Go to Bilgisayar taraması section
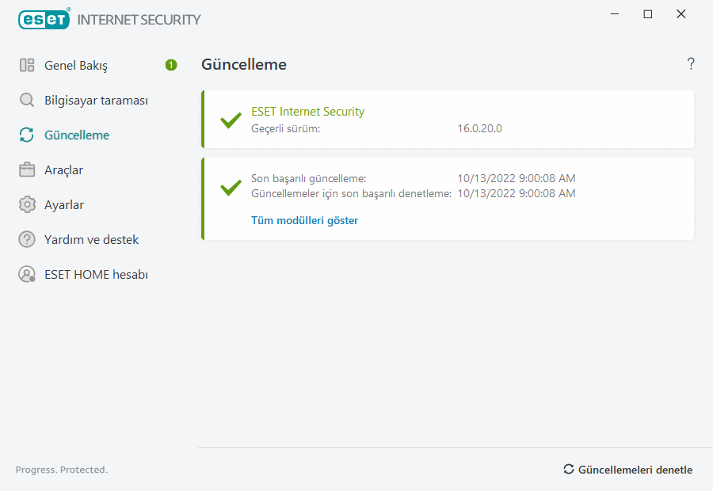This screenshot has height=491, width=713. click(x=96, y=101)
